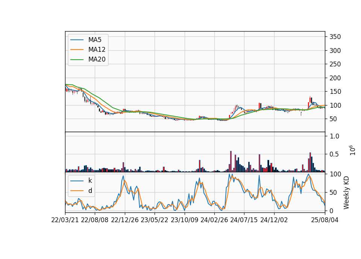Image resolution: width=361 pixels, height=259 pixels.
Task: Click the 0.5 volume axis tick label
Action: (334, 154)
